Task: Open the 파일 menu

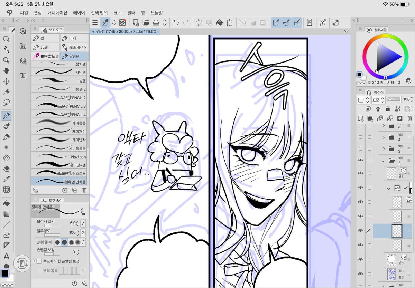Action: click(24, 12)
